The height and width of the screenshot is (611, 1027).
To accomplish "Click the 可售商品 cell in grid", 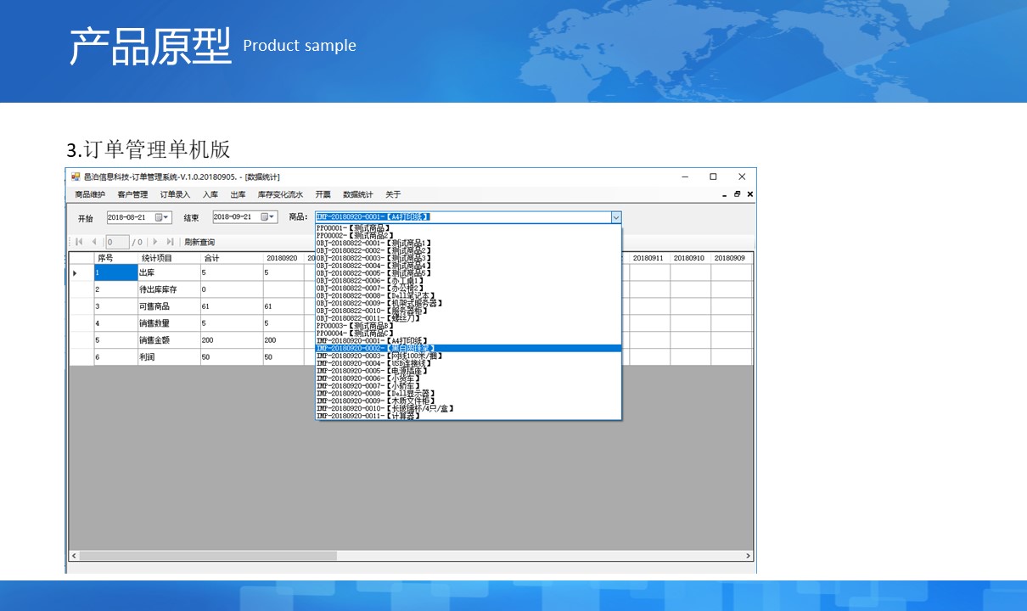I will pos(169,306).
